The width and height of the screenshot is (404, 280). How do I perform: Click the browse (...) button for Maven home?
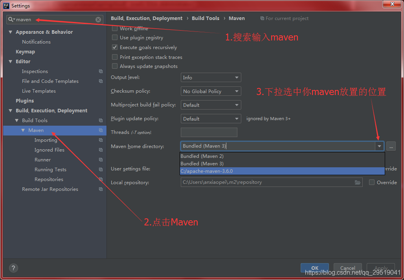tap(391, 146)
